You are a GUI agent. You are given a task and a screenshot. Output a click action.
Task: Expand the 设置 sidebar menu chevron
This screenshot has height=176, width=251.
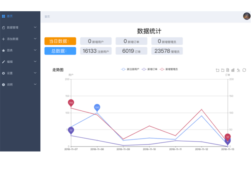pos(35,73)
